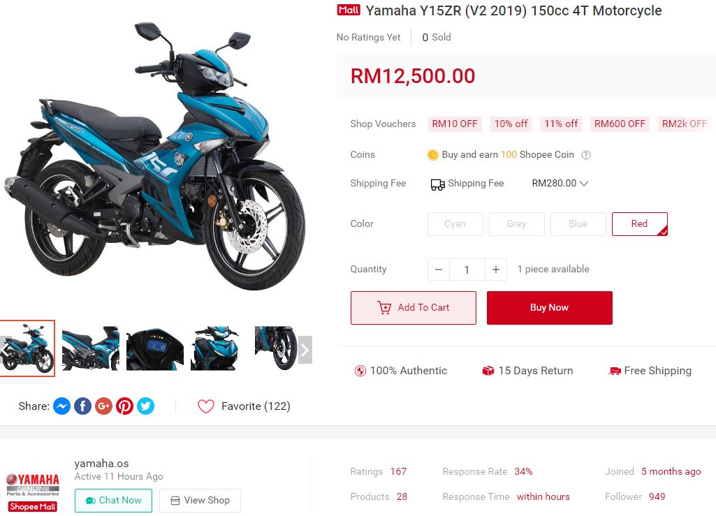Show next product thumbnails with right arrow
Viewport: 716px width, 516px height.
point(305,351)
